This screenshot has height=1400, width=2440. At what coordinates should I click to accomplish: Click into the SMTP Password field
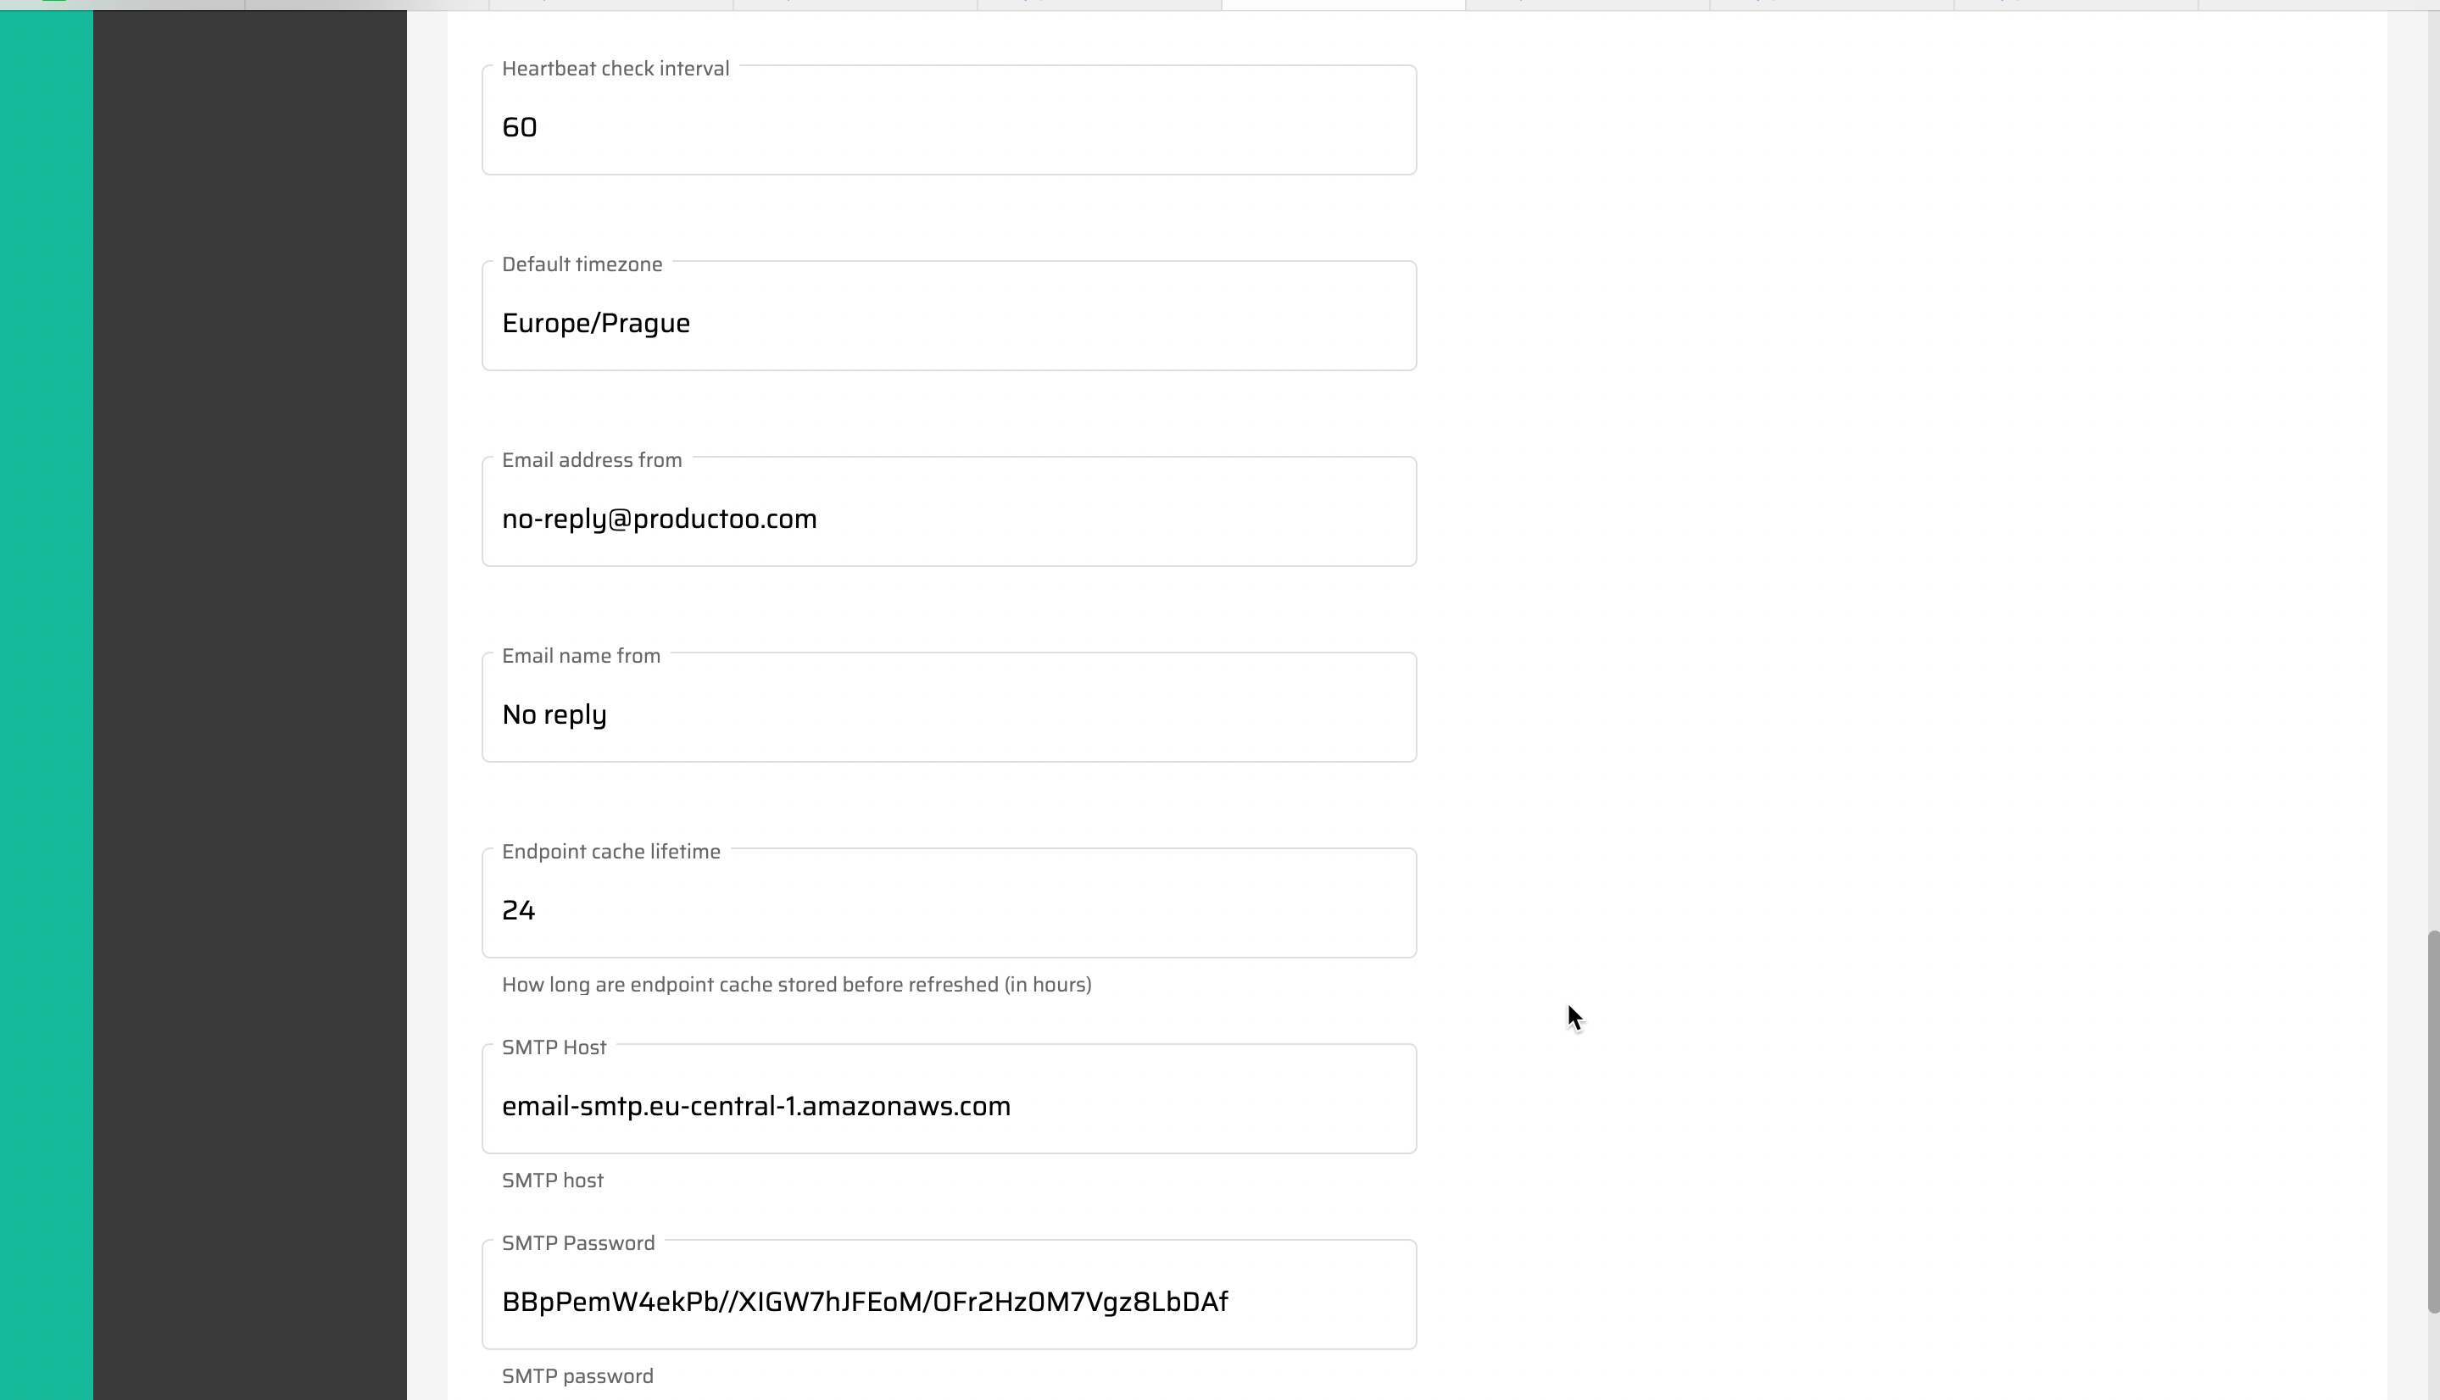[949, 1302]
